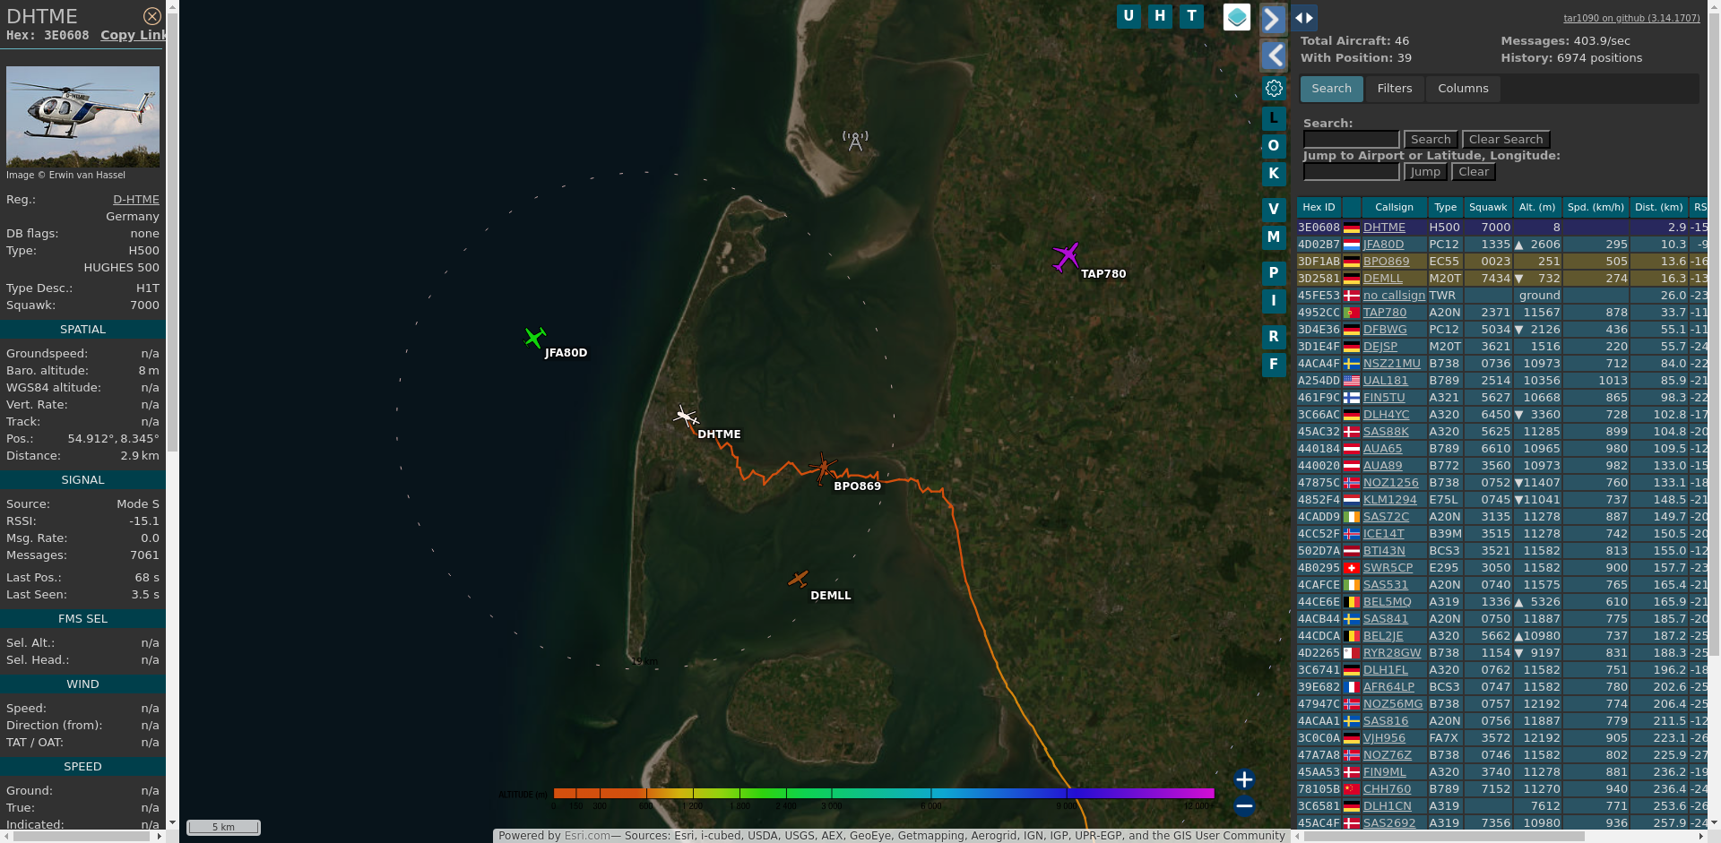Toggle the U map button
This screenshot has width=1721, height=843.
[x=1129, y=16]
